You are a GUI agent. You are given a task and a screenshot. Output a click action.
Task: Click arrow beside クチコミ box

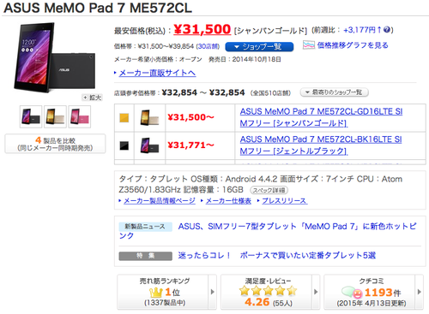point(420,292)
